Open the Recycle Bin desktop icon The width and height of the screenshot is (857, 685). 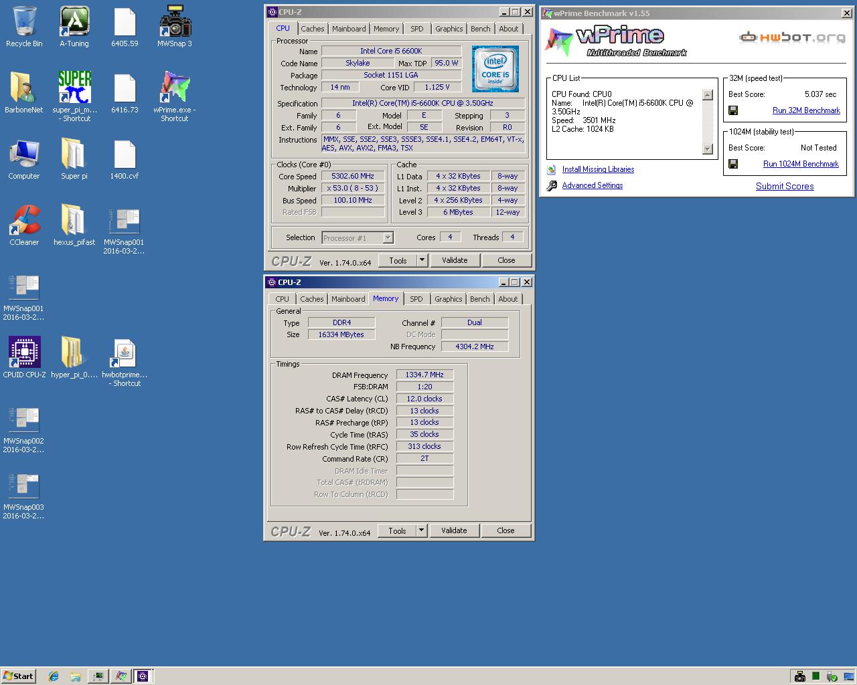pos(24,27)
